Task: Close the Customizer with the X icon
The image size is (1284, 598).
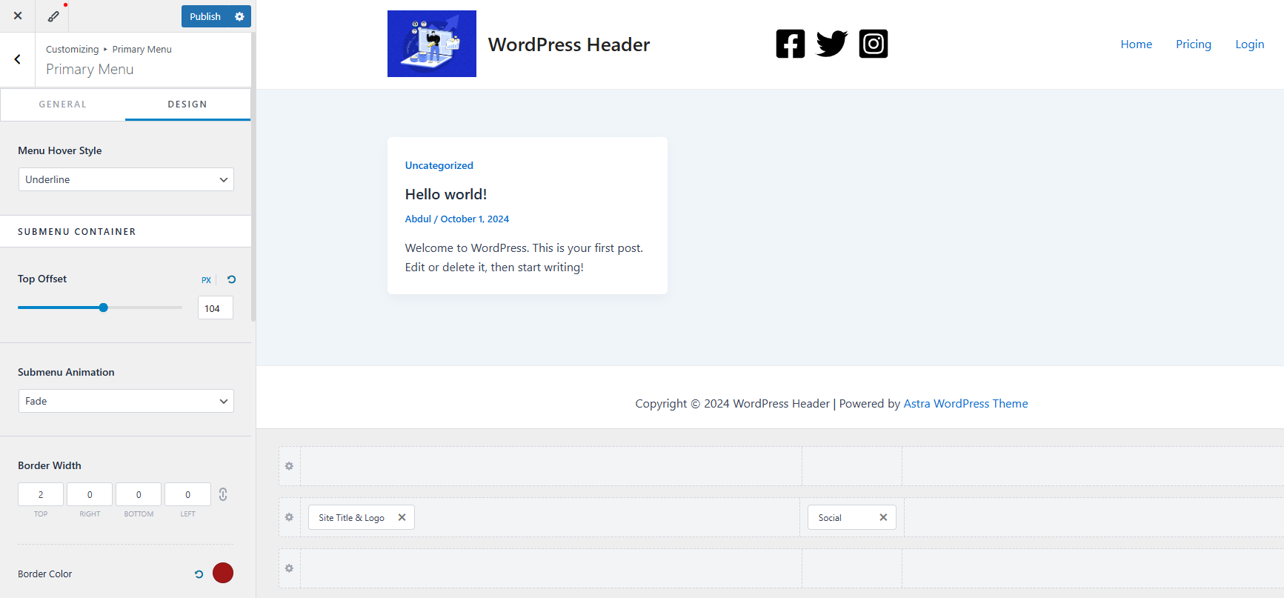Action: point(18,16)
